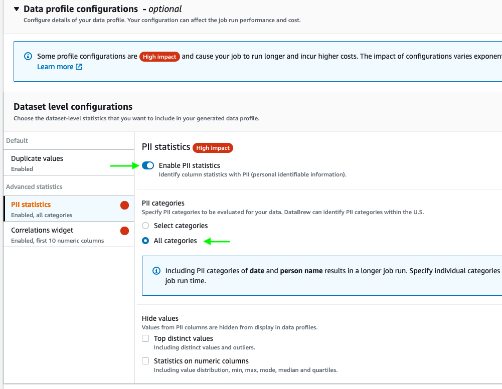Screen dimensions: 502x389
Task: Check the Statistics on numeric columns checkbox
Action: tap(145, 361)
